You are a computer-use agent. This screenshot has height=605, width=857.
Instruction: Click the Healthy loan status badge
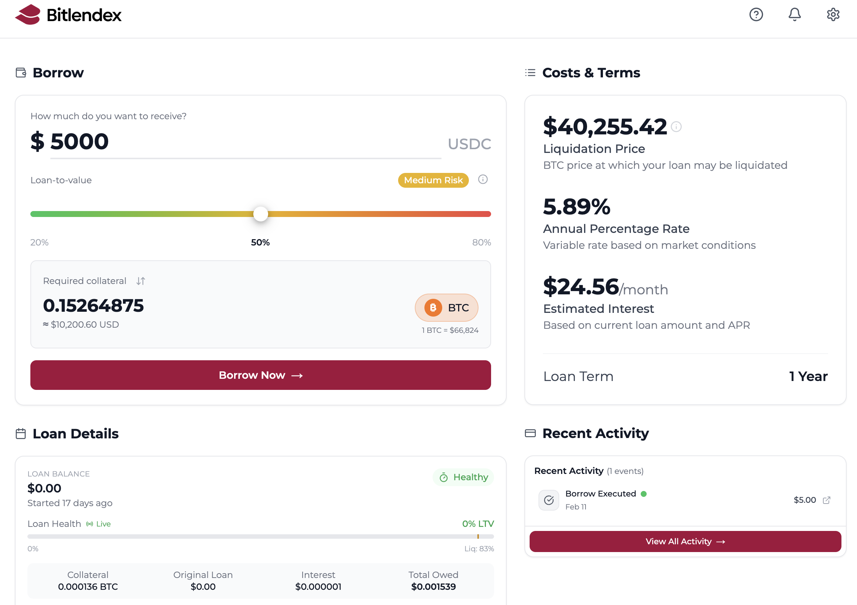pos(463,477)
